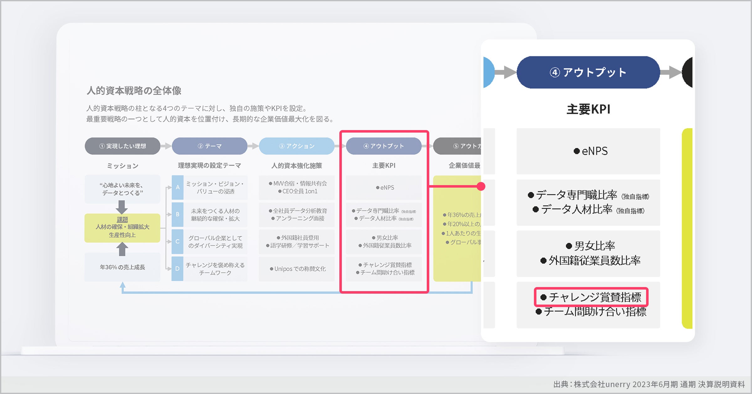Click the large チャレンジ賞賛指標 line in the callout
Viewport: 752px width, 394px height.
[x=591, y=297]
